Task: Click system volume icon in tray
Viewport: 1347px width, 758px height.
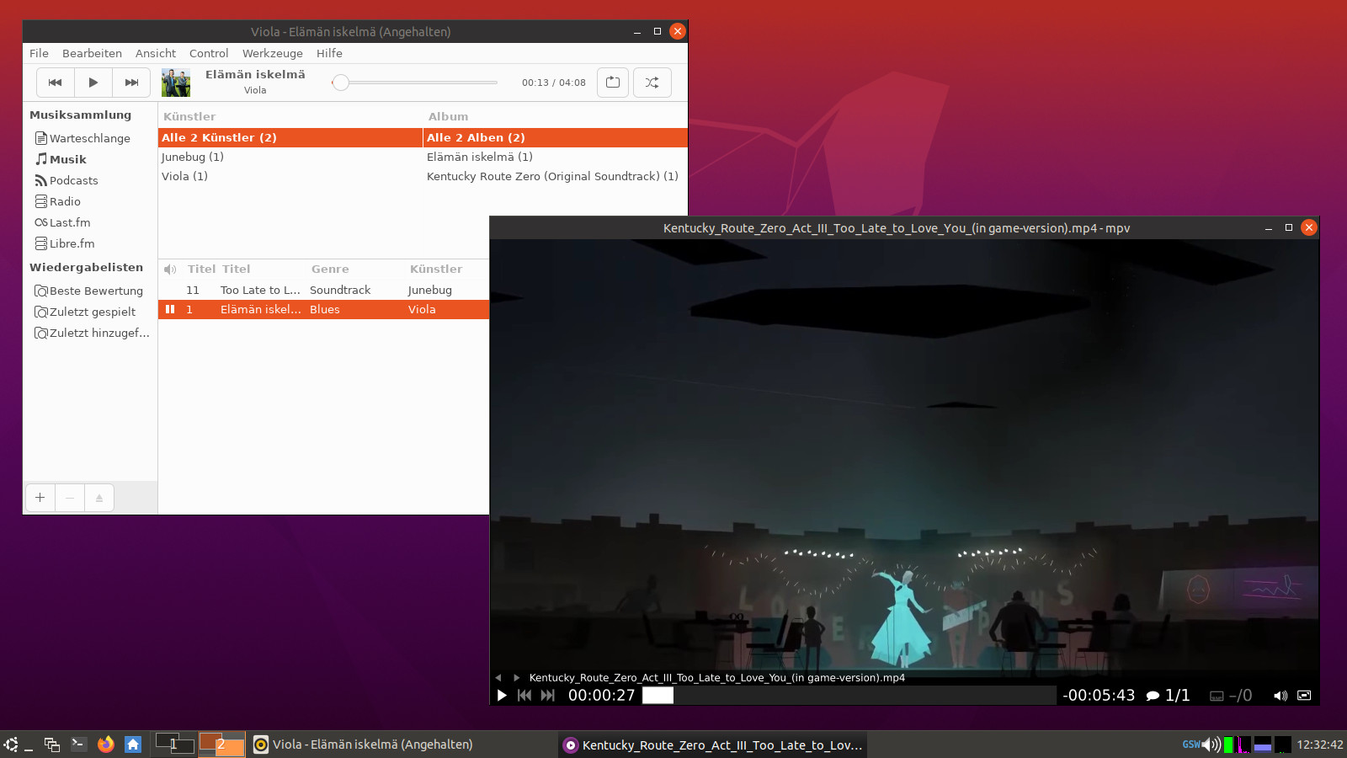Action: [x=1211, y=745]
